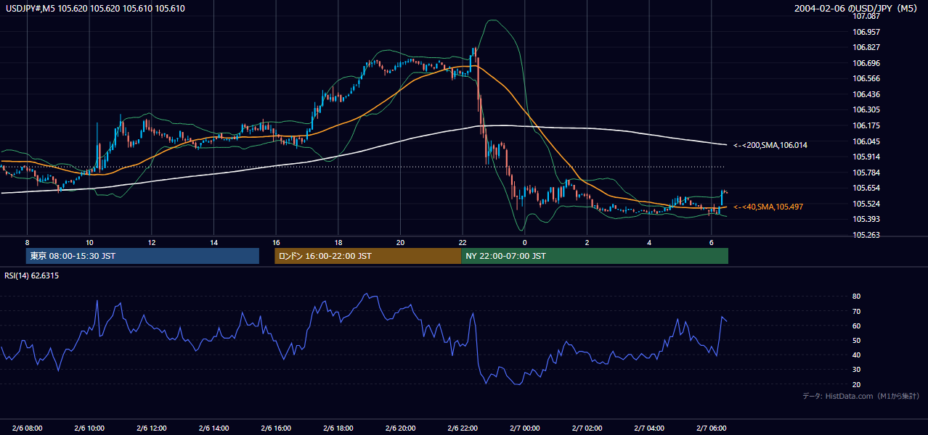Screen dimensions: 928x435
Task: Click the RSI scale value 80
Action: (856, 297)
